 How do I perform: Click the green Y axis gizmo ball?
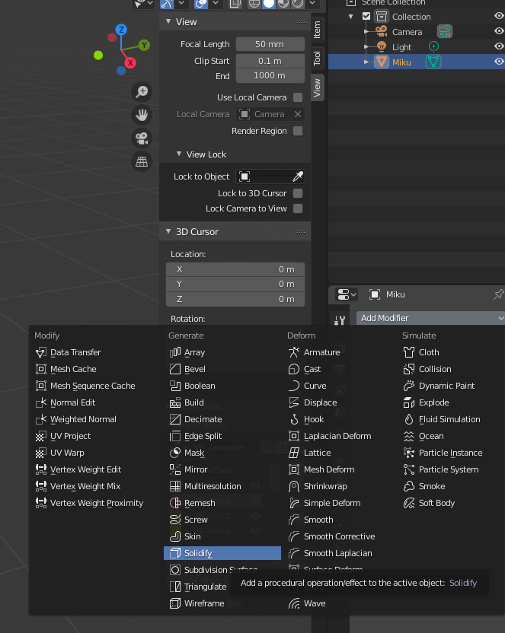coord(144,45)
